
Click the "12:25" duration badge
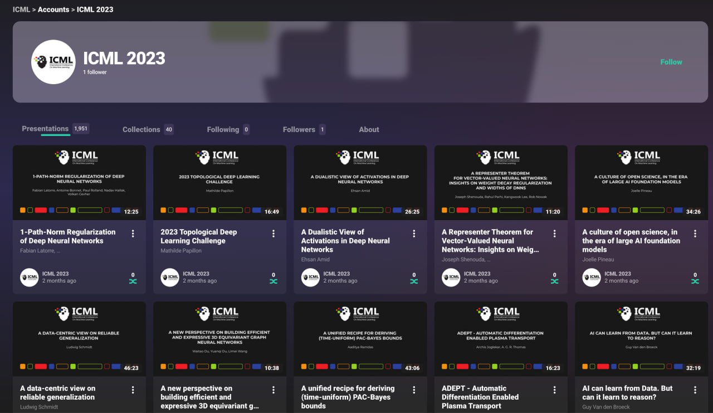pos(131,212)
